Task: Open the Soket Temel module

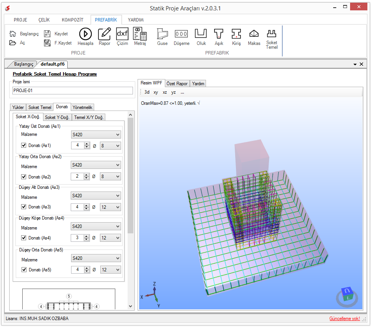Action: point(271,34)
